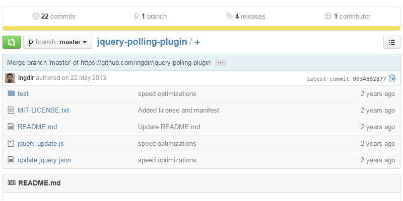Click the test folder icon
Viewport: 403px width, 201px height.
pos(11,93)
